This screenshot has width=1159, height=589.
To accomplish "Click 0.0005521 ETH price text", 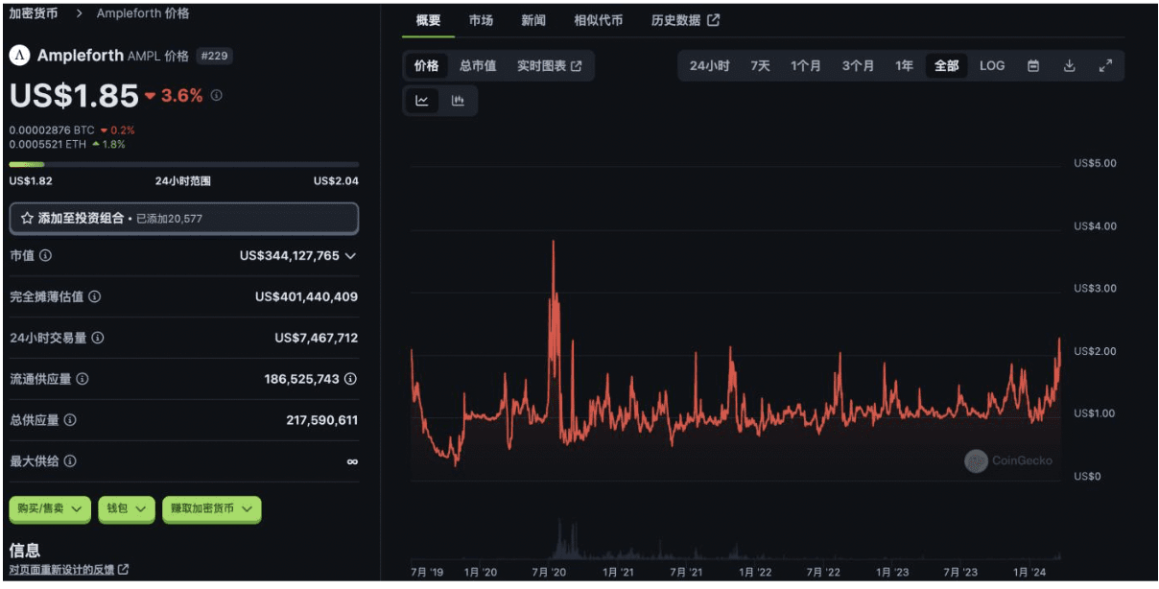I will (x=47, y=144).
